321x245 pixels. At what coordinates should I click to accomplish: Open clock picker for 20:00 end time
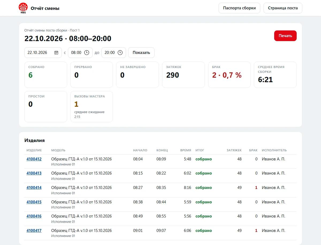(120, 53)
